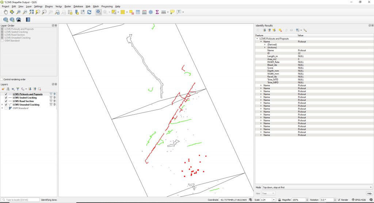Open the Raster menu
The image size is (374, 203).
[x=68, y=7]
